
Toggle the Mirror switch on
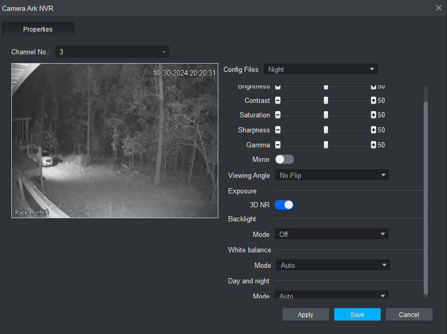(284, 159)
